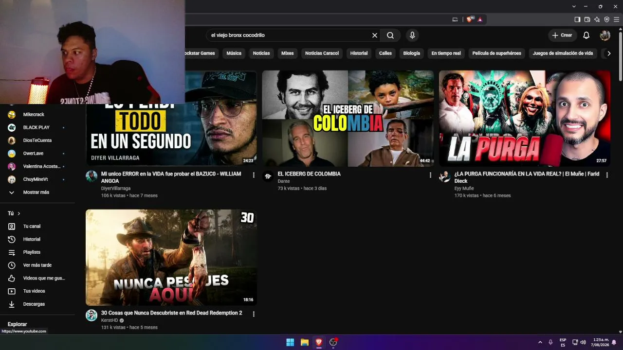Image resolution: width=623 pixels, height=350 pixels.
Task: Open options menu for El Iceberg de Colombia
Action: pos(430,175)
